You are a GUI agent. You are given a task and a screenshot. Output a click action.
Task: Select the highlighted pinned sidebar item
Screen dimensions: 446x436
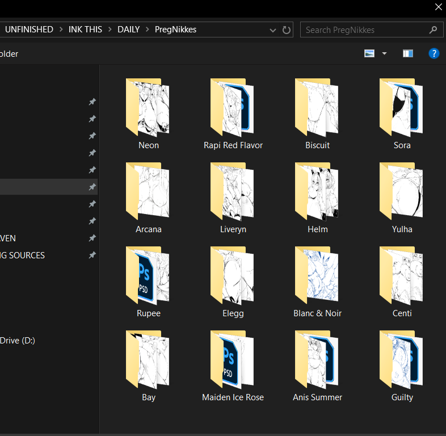point(49,187)
